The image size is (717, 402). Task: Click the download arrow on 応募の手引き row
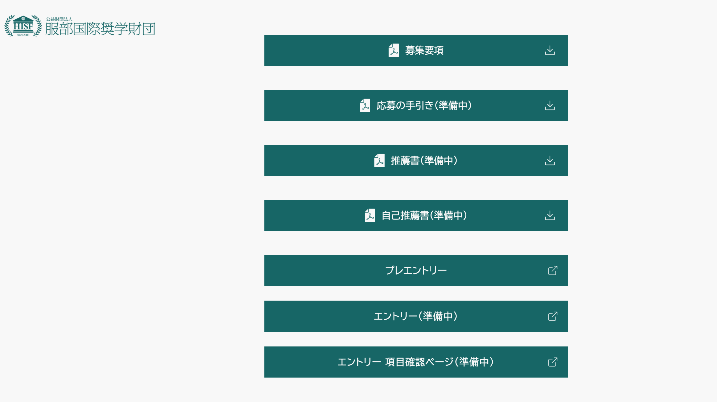550,106
